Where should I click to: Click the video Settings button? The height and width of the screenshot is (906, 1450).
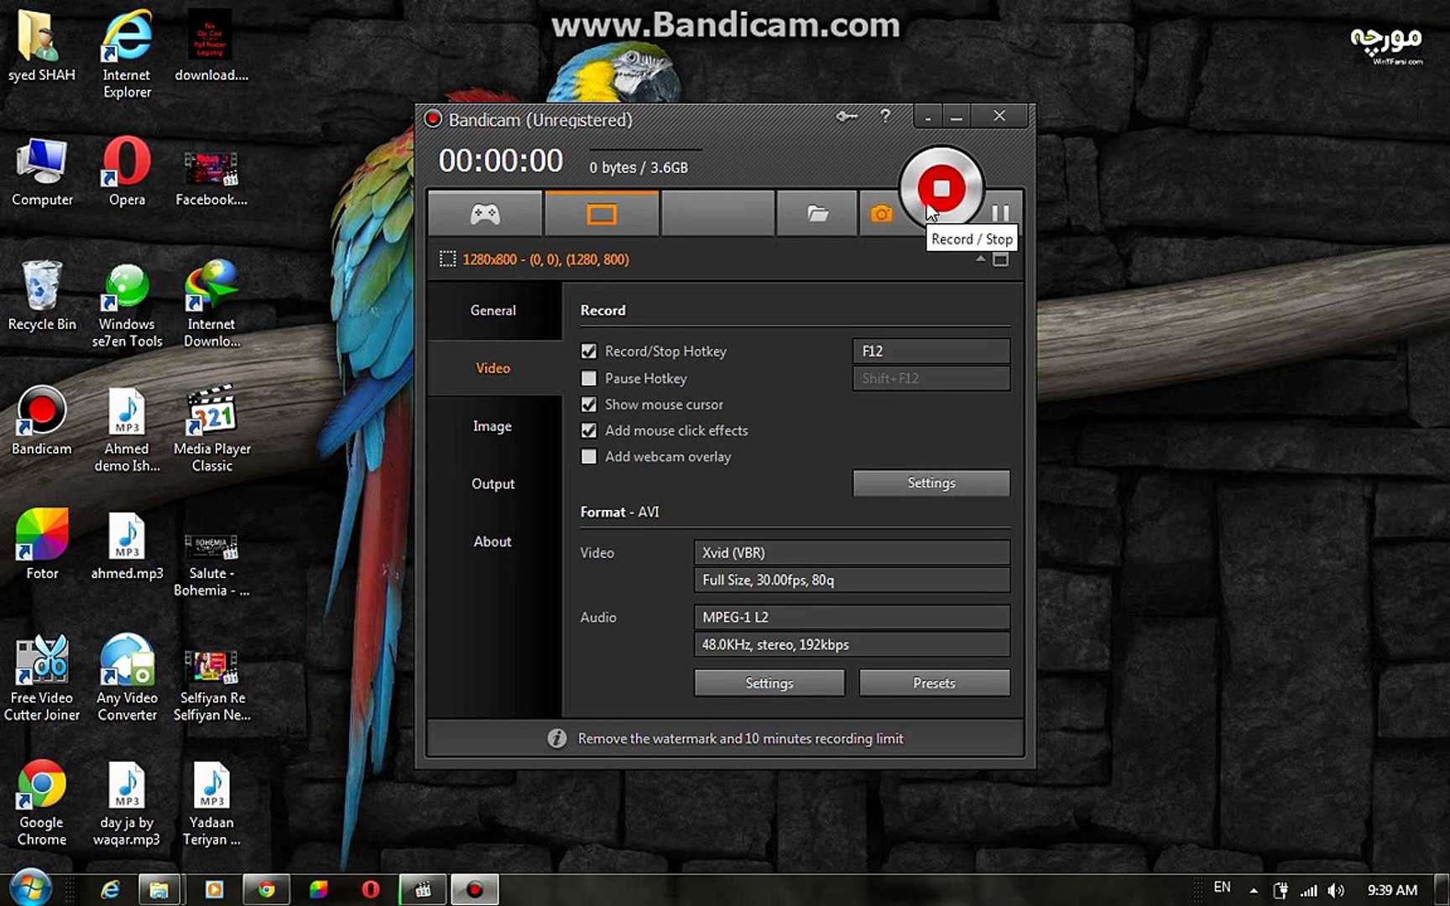coord(768,683)
